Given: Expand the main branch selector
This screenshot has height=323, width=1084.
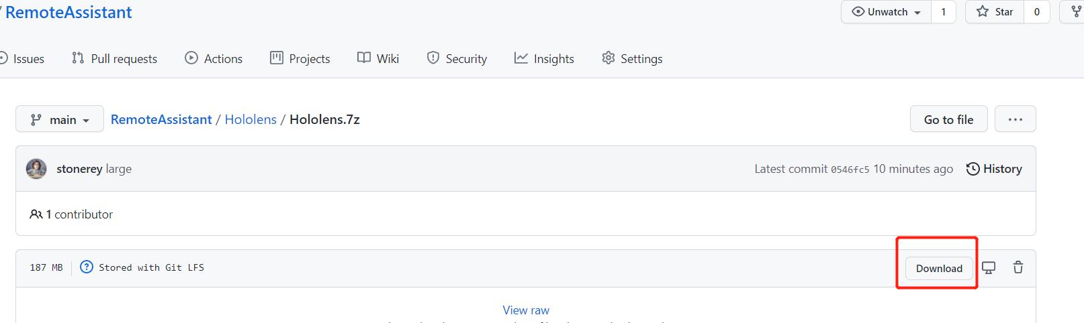Looking at the screenshot, I should (60, 119).
